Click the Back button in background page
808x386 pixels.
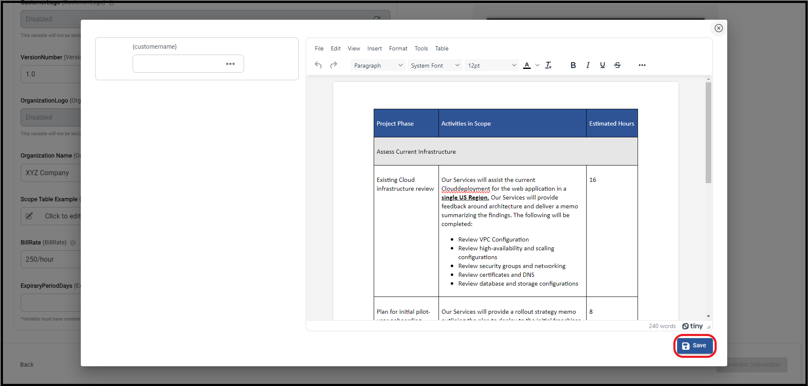pyautogui.click(x=27, y=365)
